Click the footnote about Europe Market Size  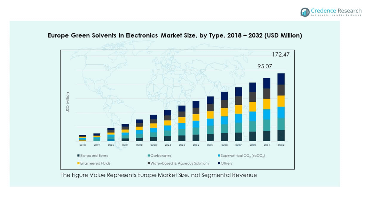pyautogui.click(x=159, y=175)
